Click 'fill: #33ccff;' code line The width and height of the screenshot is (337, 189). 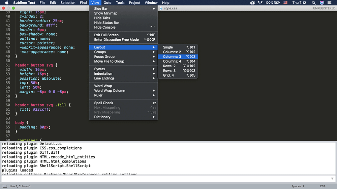click(x=35, y=109)
